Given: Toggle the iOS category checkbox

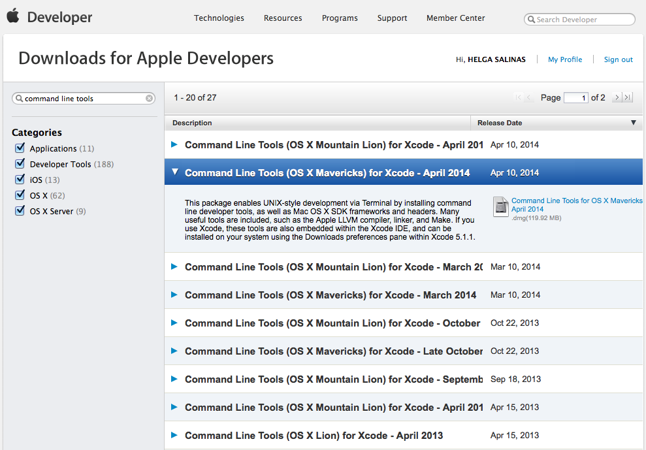Looking at the screenshot, I should click(x=20, y=179).
